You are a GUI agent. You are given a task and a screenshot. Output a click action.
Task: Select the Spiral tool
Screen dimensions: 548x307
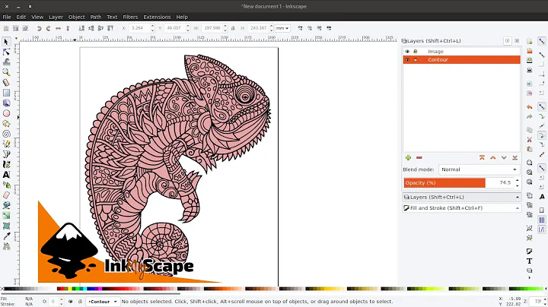coord(6,134)
